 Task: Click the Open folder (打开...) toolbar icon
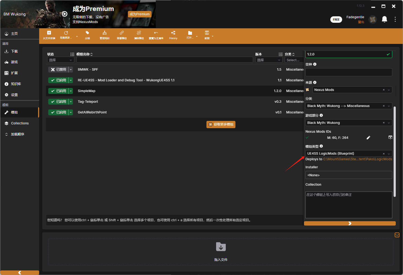click(190, 33)
